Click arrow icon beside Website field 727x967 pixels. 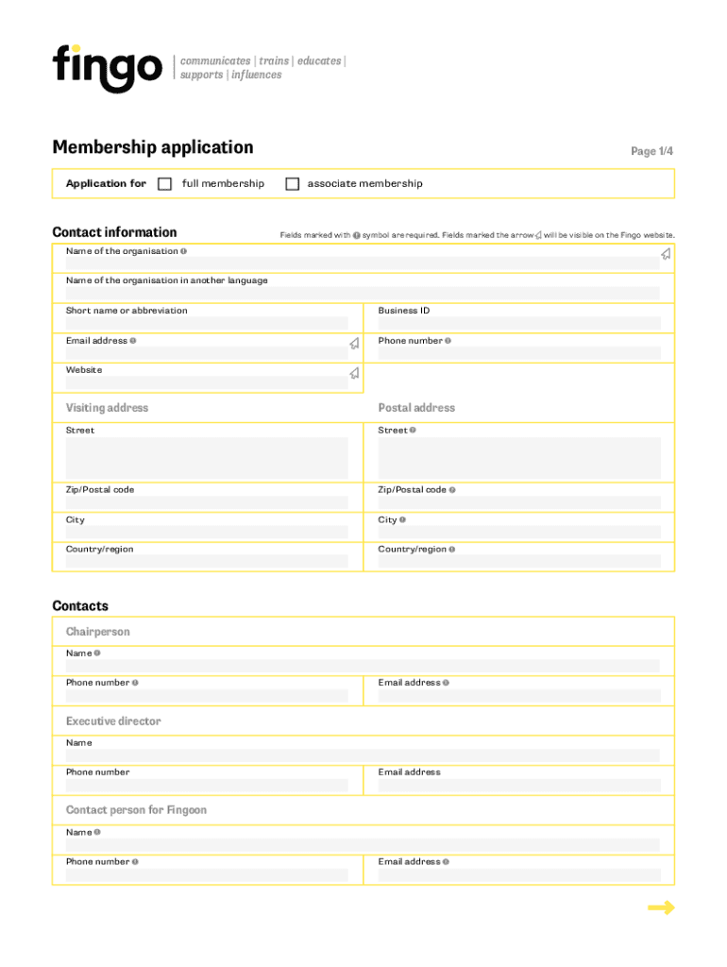click(x=354, y=373)
